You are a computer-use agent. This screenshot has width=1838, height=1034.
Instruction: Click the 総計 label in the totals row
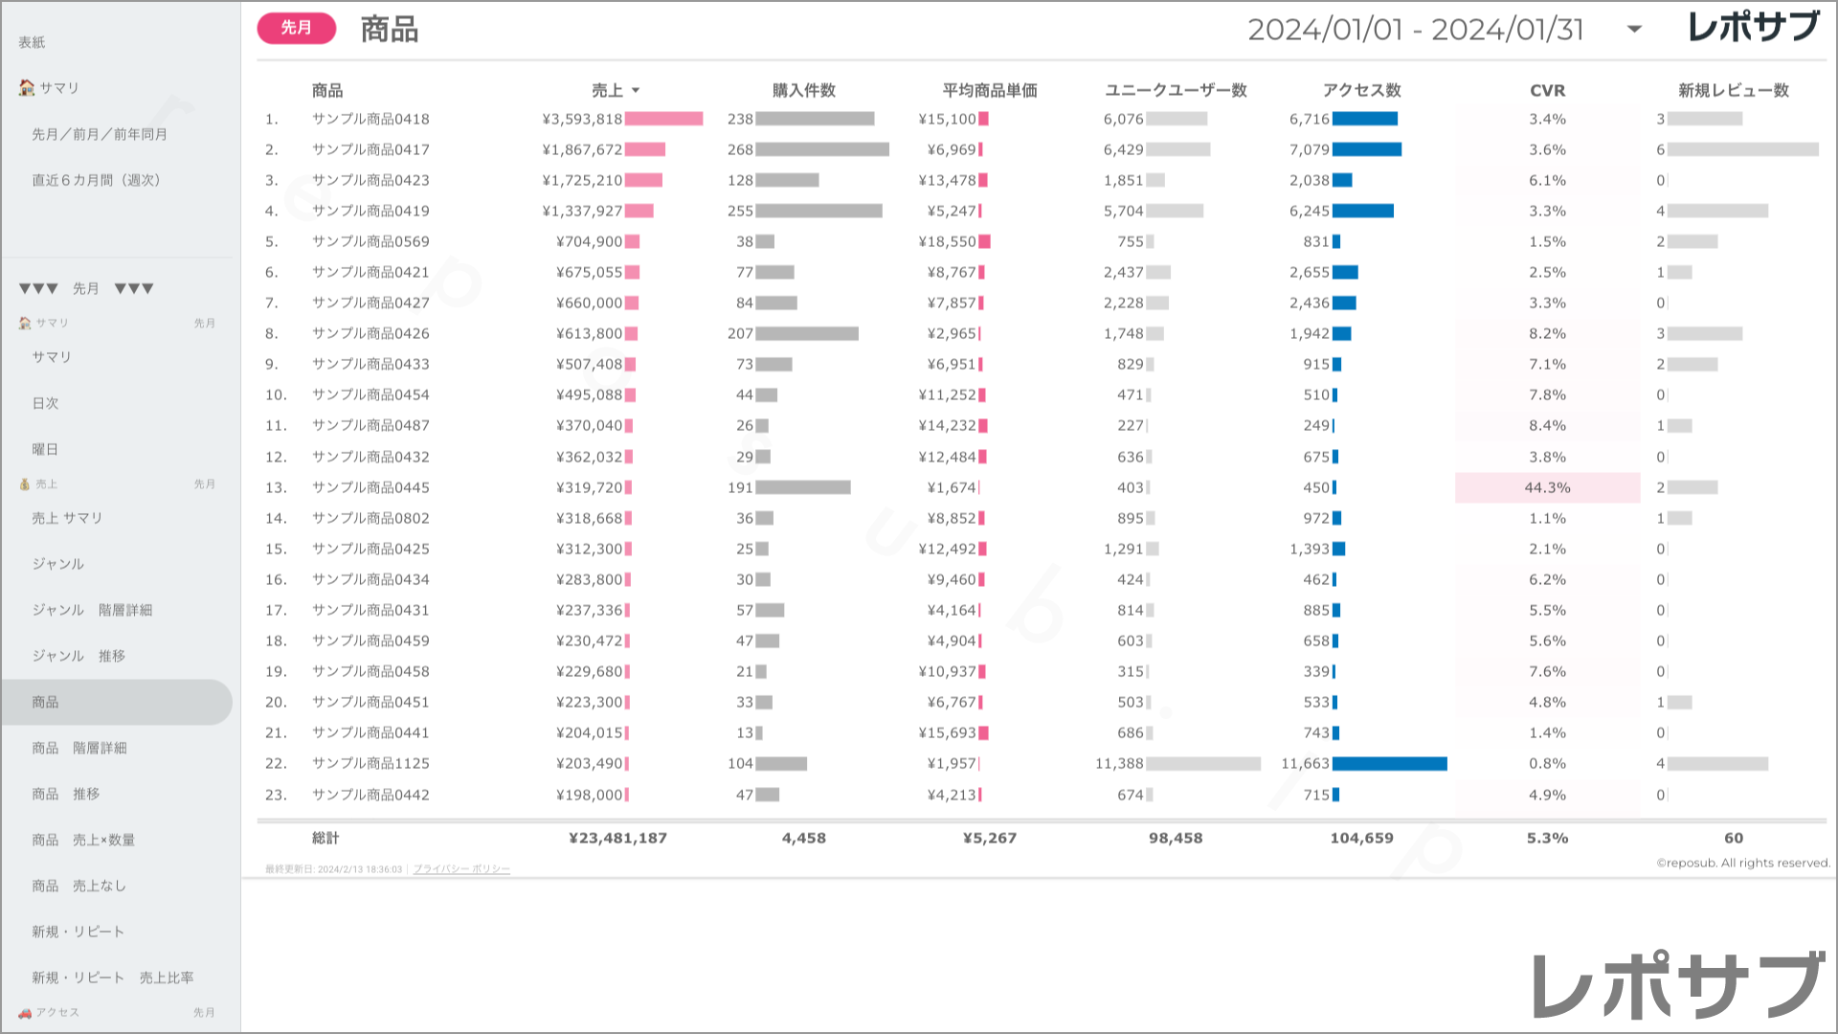pos(325,838)
